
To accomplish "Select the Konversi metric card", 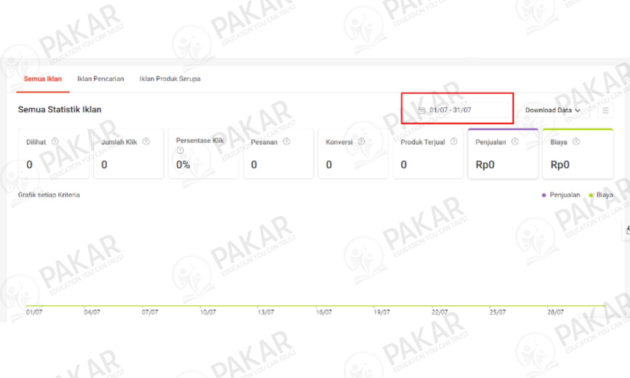I will (x=353, y=154).
